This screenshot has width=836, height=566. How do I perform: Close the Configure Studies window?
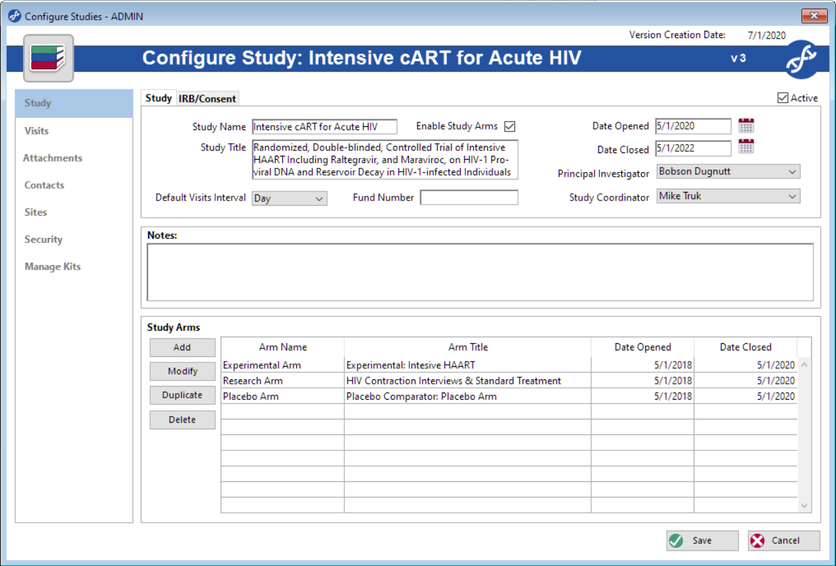(814, 16)
